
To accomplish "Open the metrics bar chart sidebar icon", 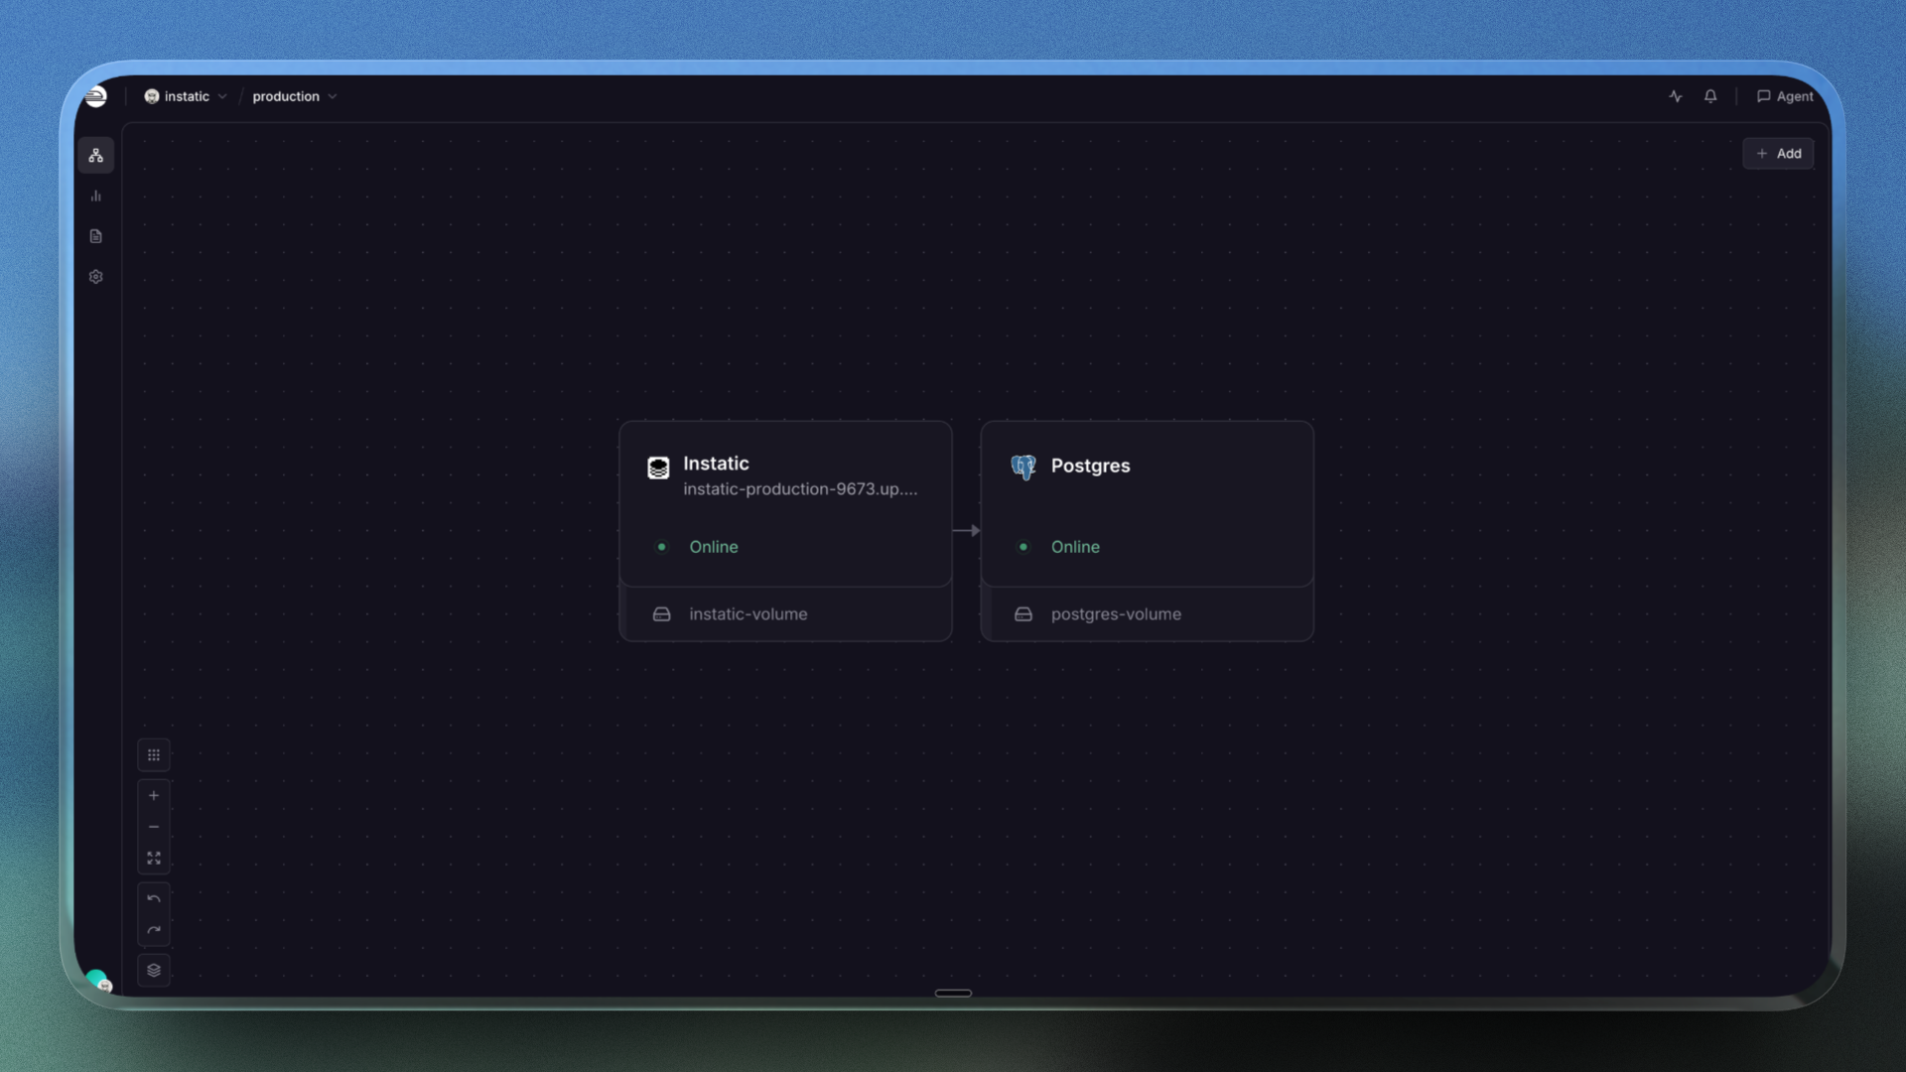I will click(96, 196).
